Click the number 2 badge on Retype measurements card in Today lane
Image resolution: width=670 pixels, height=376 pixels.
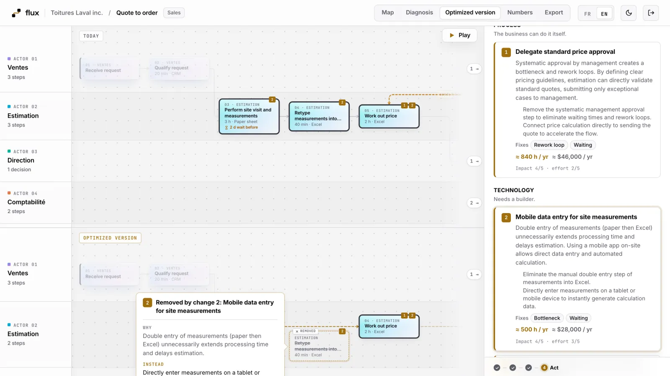(x=342, y=102)
